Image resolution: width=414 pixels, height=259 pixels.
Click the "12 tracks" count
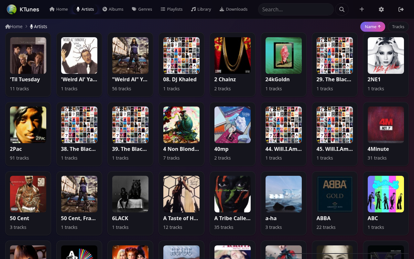click(173, 227)
